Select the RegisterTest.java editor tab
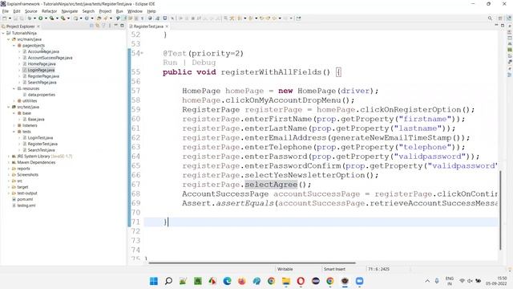This screenshot has width=513, height=289. point(148,26)
